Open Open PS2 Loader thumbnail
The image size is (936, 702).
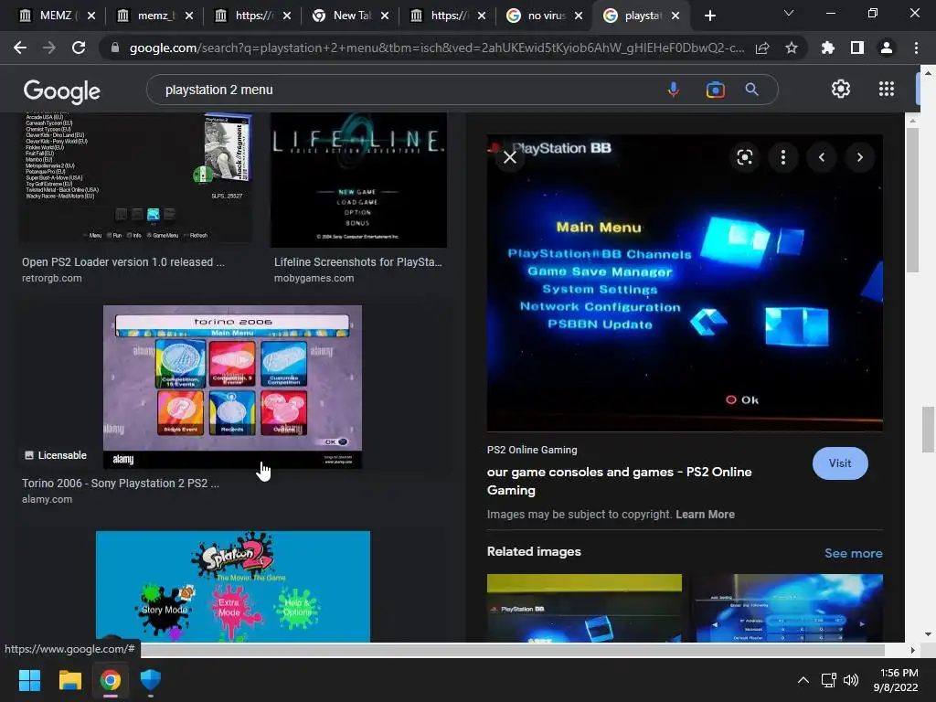point(136,178)
